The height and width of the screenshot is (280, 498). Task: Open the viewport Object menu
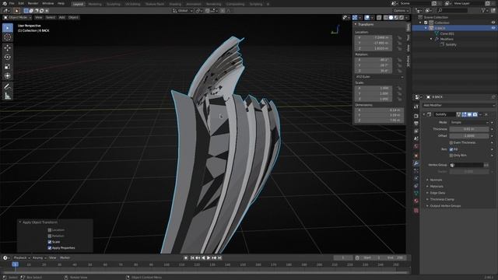[73, 17]
